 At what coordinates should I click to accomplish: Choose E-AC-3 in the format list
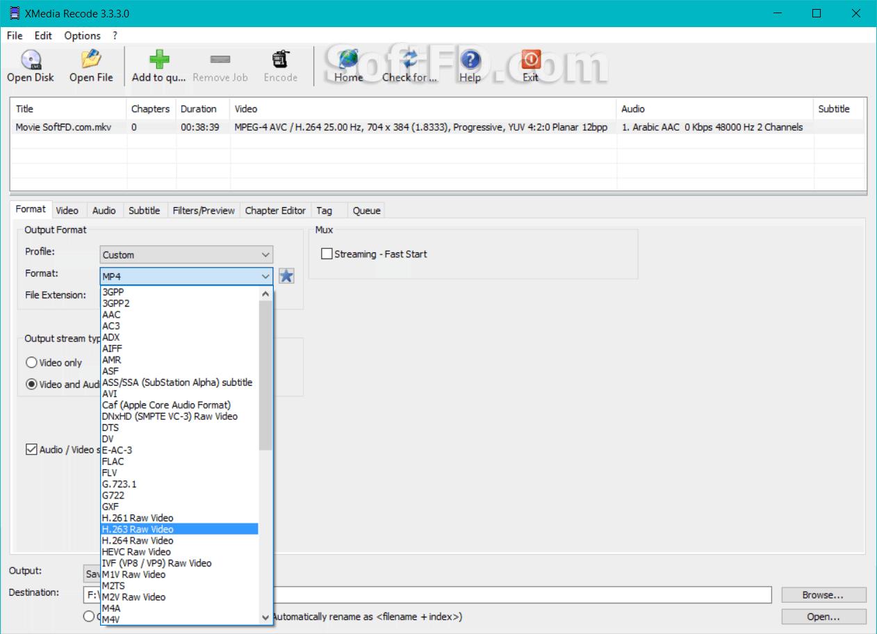pyautogui.click(x=179, y=450)
